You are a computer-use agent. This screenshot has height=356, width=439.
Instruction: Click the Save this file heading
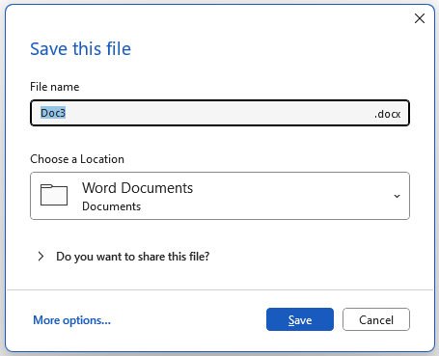click(80, 49)
